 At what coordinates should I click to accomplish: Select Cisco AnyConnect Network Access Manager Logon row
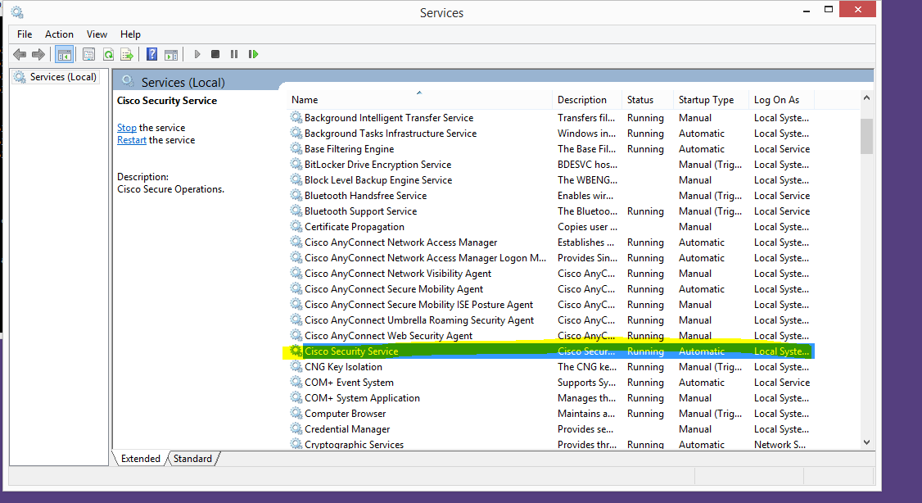coord(551,258)
